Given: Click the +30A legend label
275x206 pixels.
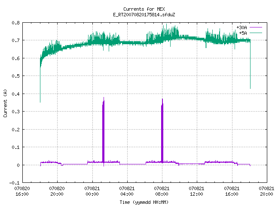Looking at the screenshot, I should pyautogui.click(x=241, y=27).
